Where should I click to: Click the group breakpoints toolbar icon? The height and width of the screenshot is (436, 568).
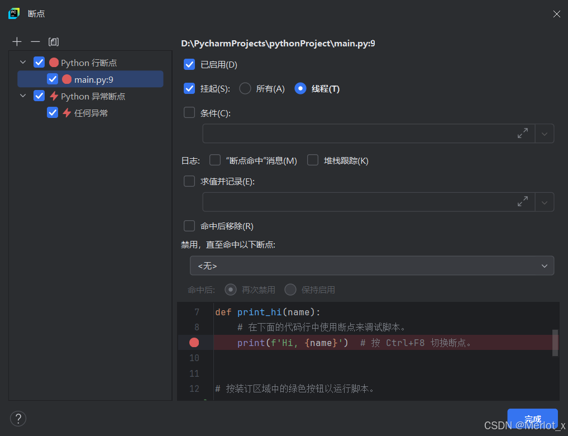point(54,42)
